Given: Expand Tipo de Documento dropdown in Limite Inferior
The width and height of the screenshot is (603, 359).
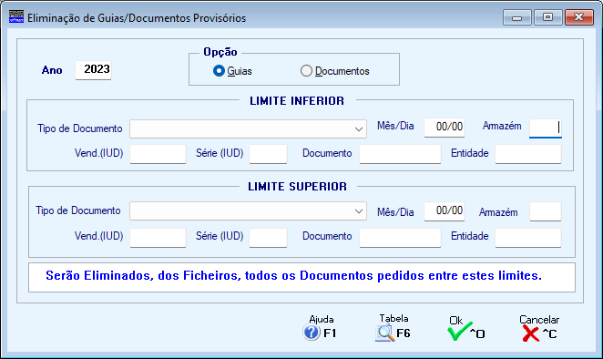Looking at the screenshot, I should (359, 128).
